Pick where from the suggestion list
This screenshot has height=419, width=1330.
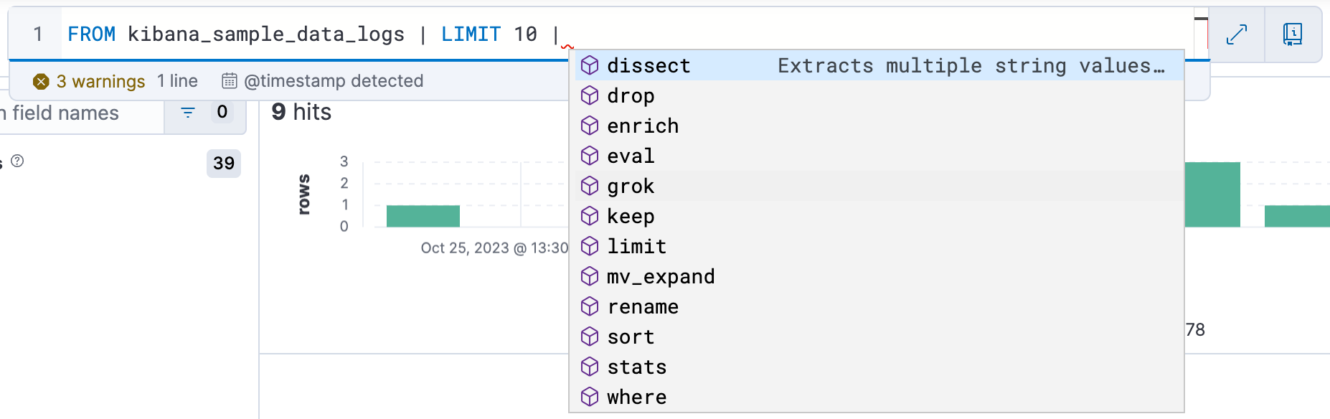click(876, 397)
